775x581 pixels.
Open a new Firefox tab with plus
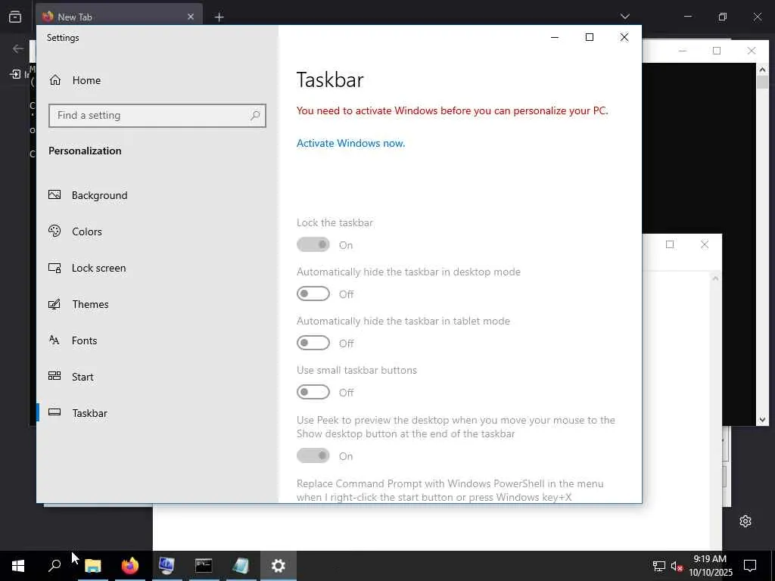pos(219,17)
